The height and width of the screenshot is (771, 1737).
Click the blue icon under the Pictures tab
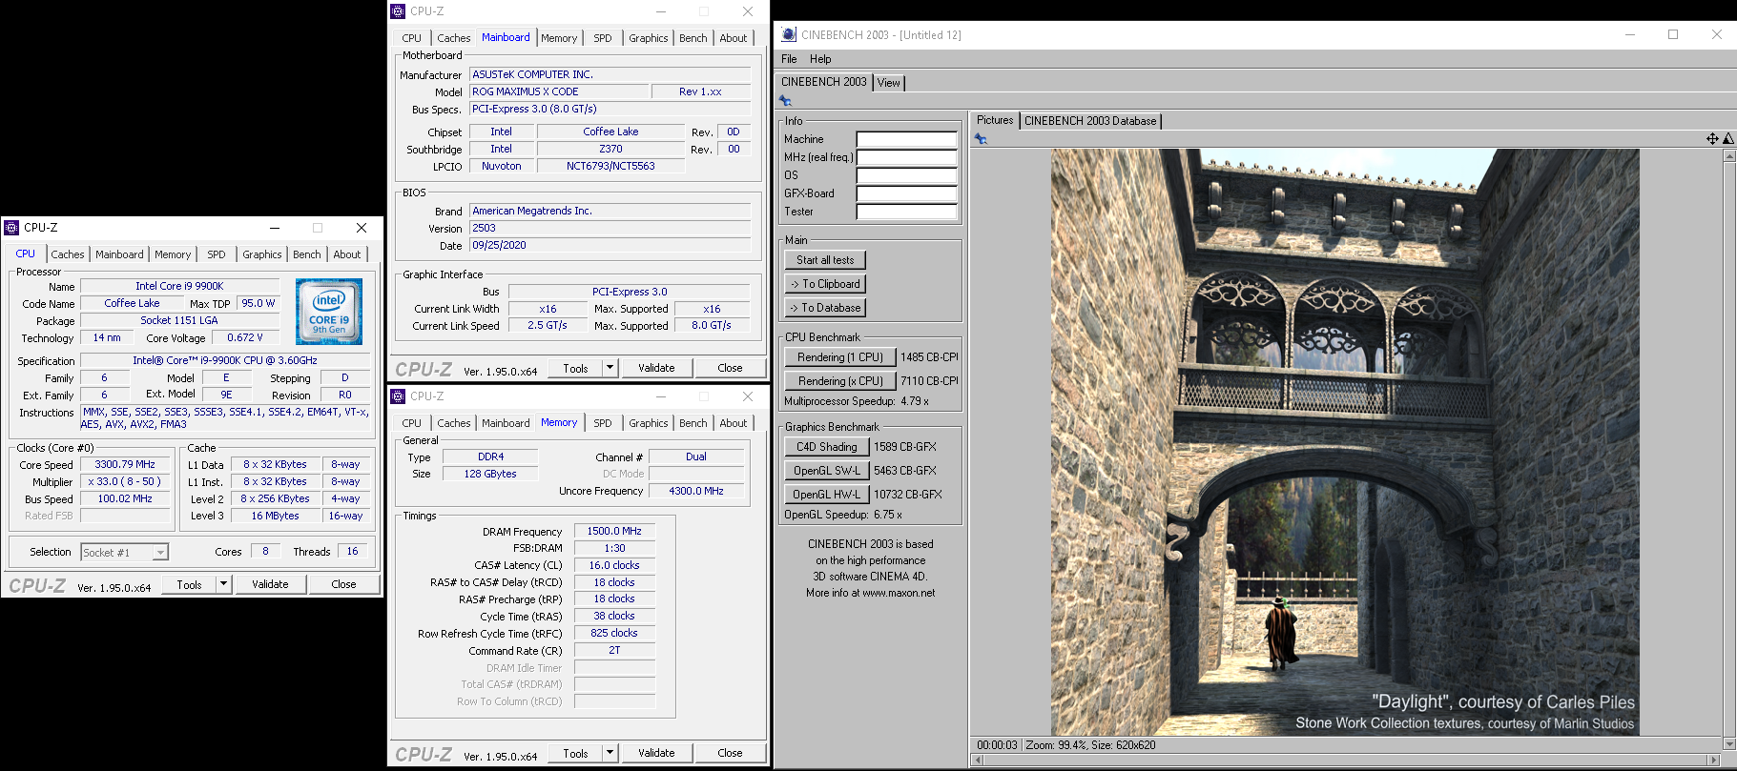coord(981,139)
